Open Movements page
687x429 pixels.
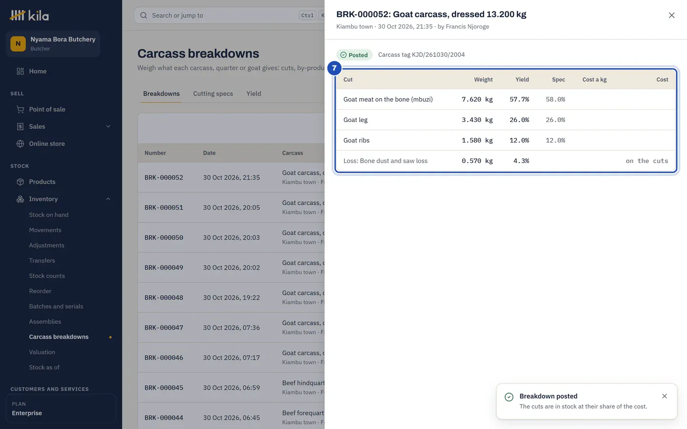pyautogui.click(x=45, y=230)
